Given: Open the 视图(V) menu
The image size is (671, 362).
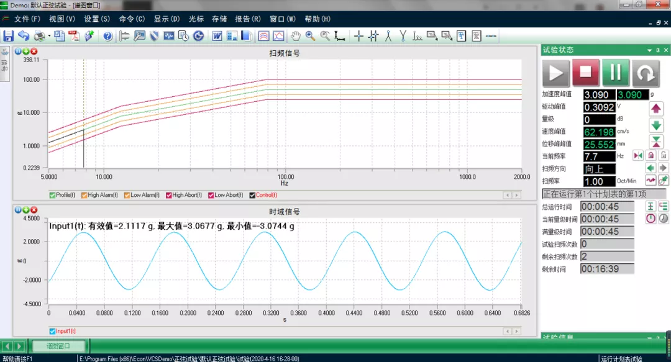Looking at the screenshot, I should coord(62,19).
